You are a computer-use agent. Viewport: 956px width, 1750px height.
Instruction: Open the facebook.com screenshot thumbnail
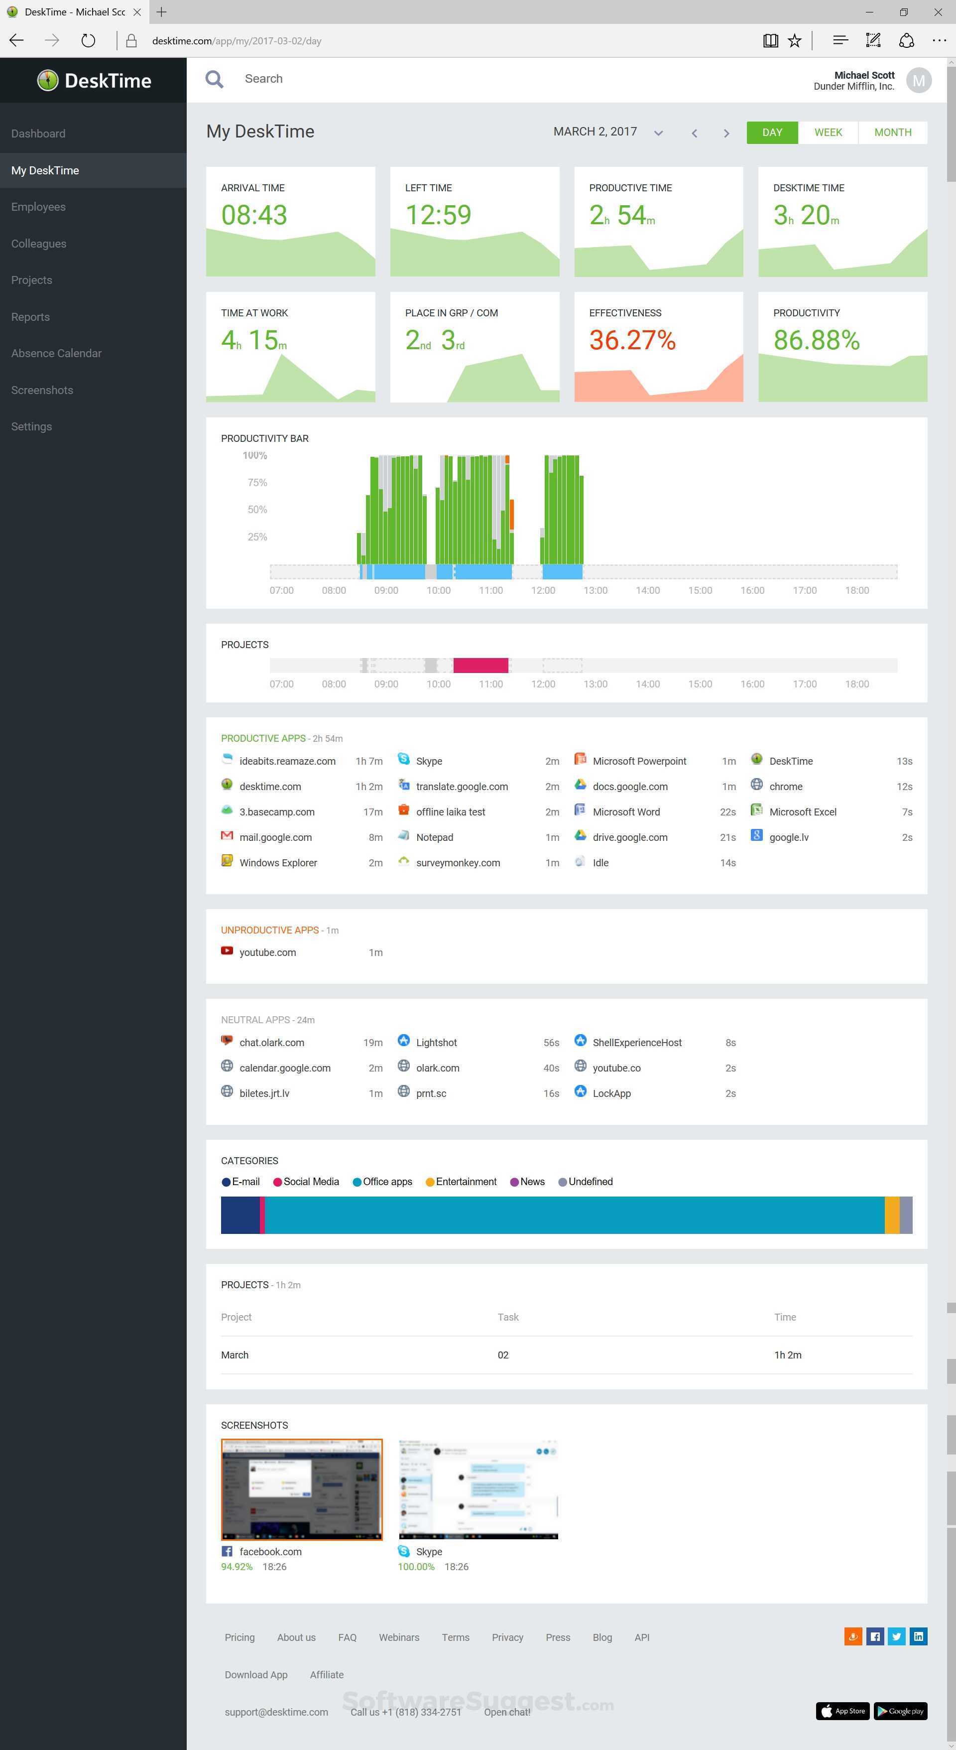coord(301,1489)
